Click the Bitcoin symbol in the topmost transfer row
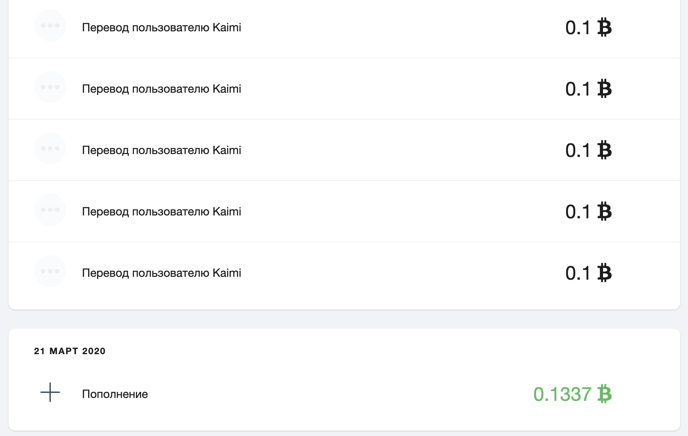 [x=604, y=27]
